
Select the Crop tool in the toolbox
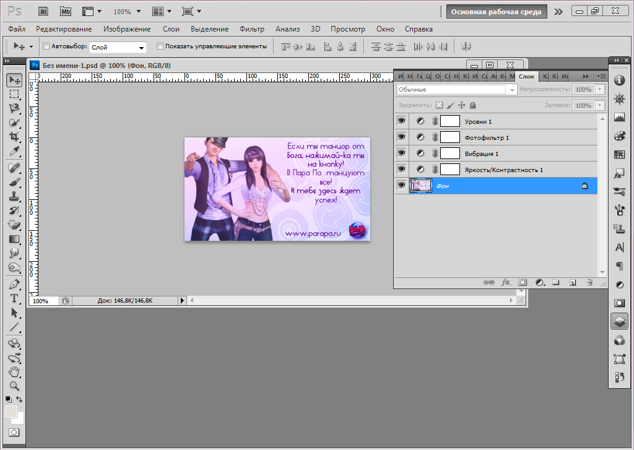tap(14, 136)
